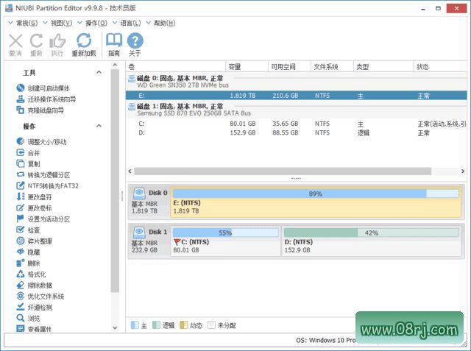The height and width of the screenshot is (351, 471).
Task: Start 克隆磁盘向导 wizard
Action: [40, 110]
